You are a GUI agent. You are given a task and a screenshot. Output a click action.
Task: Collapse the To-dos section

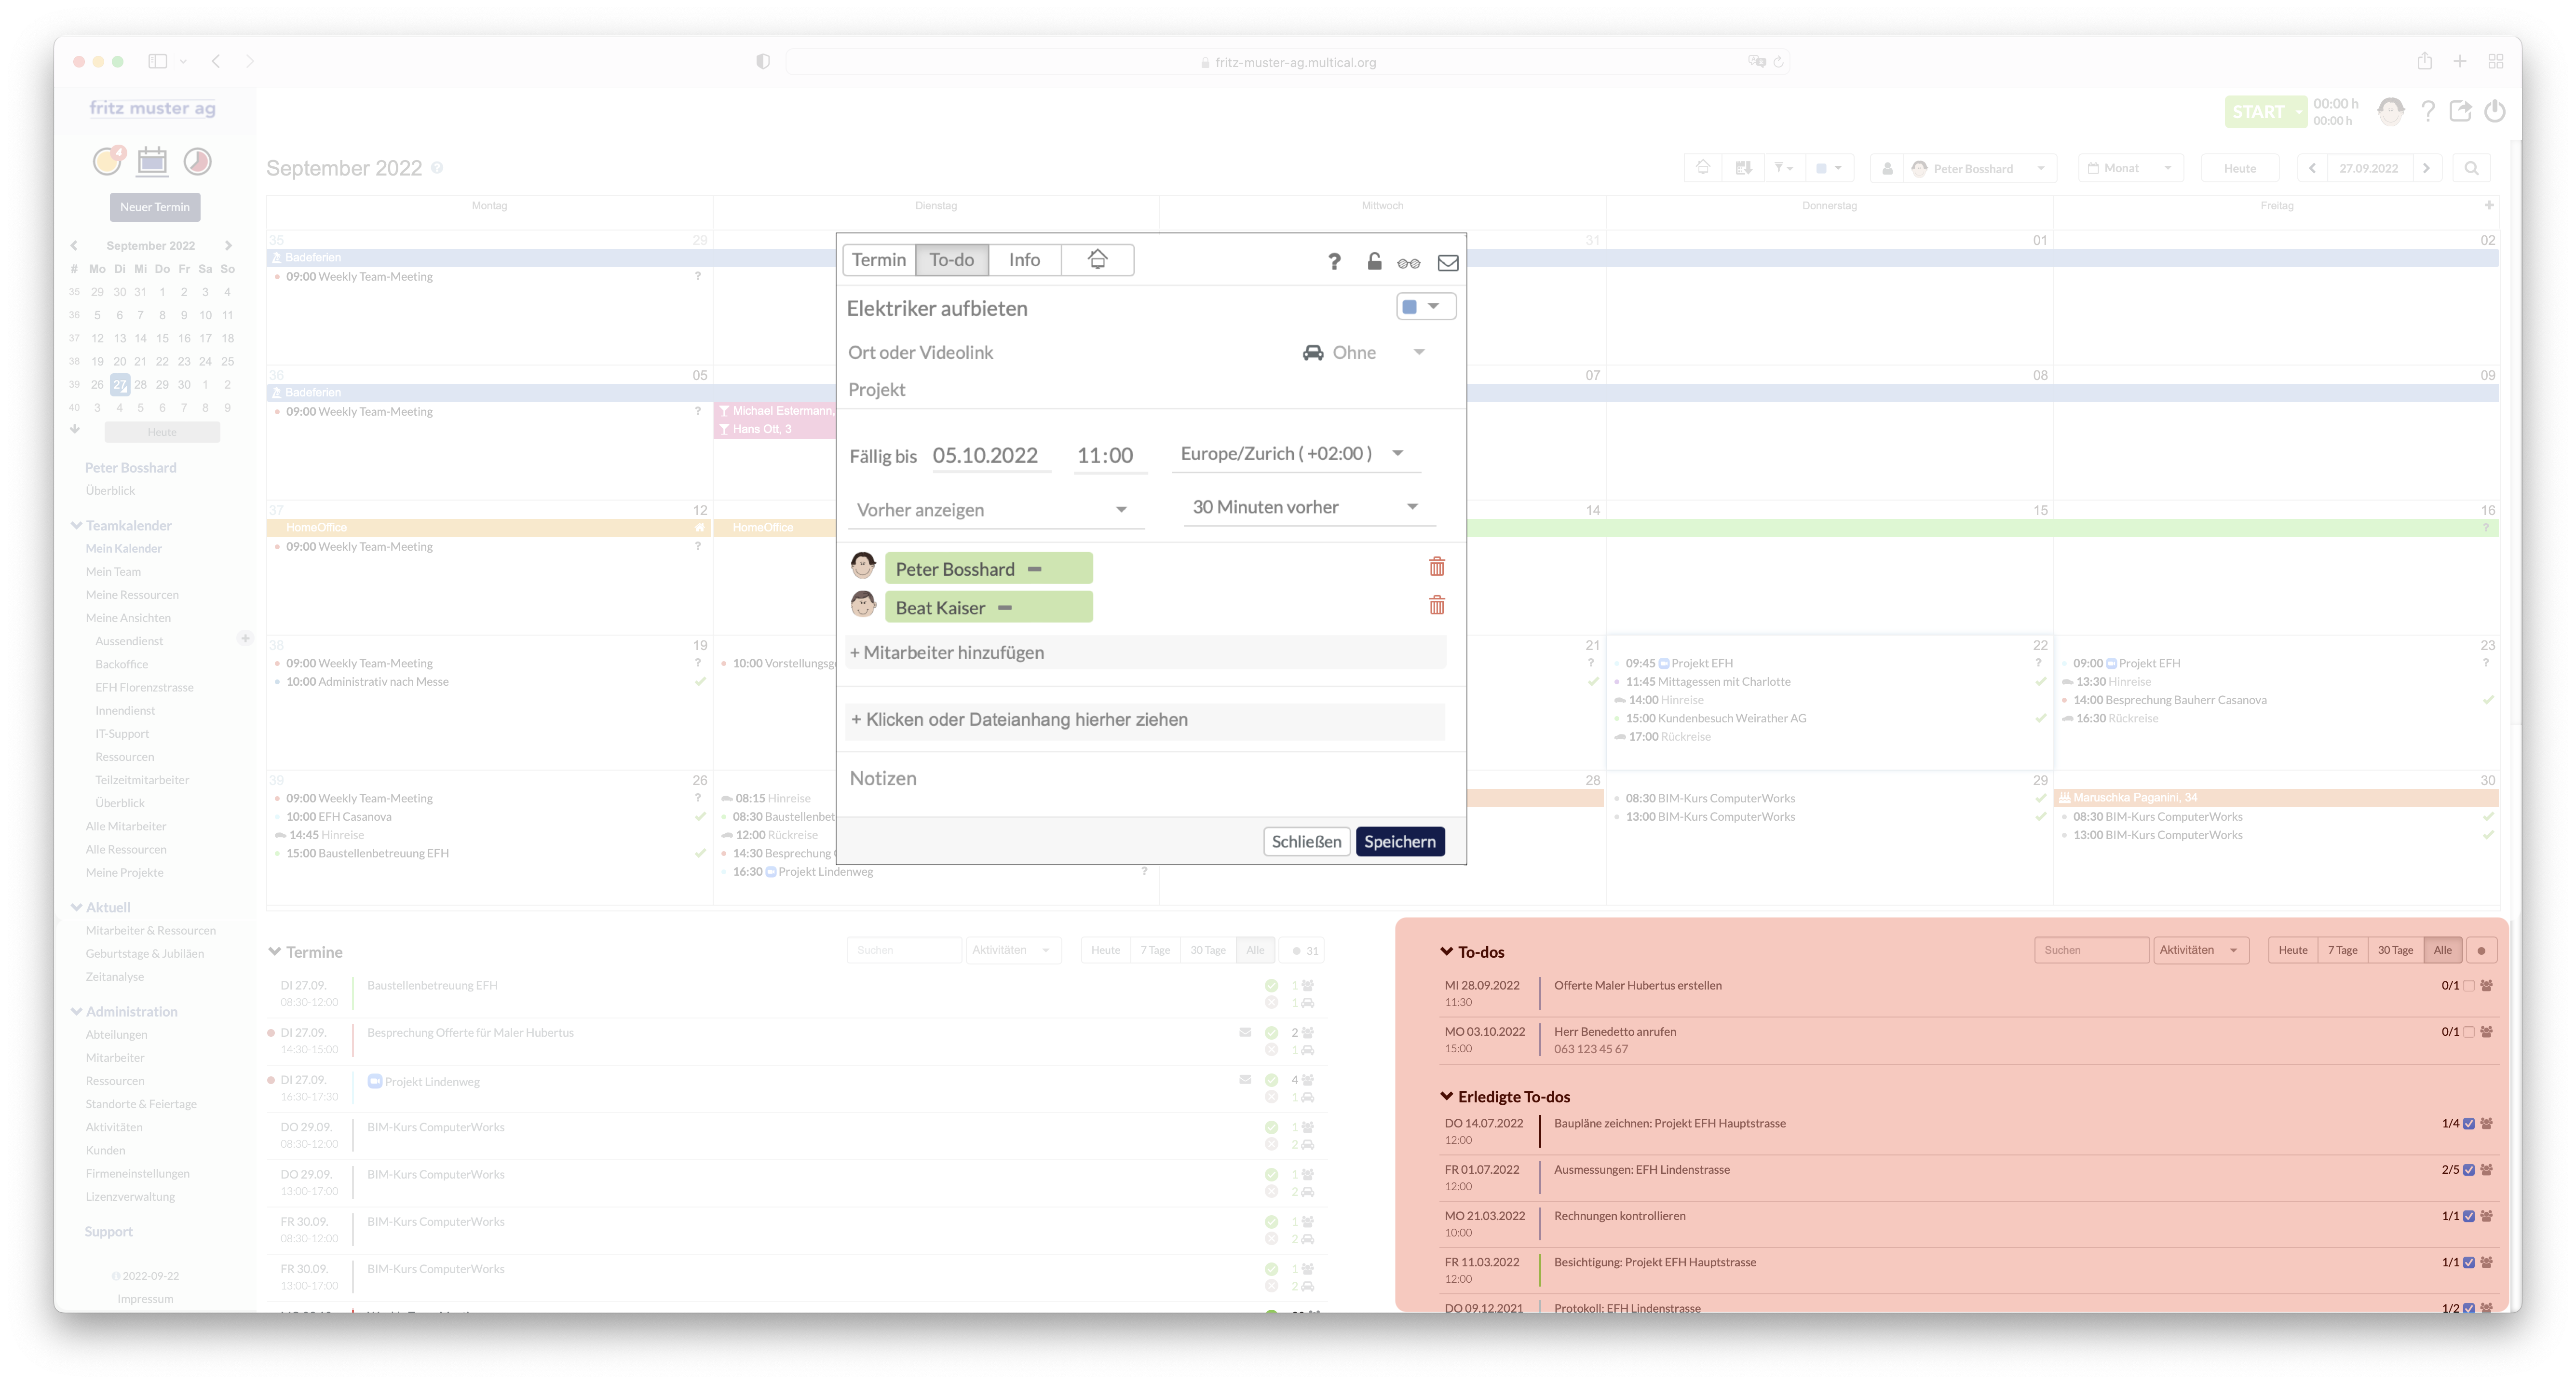point(1446,952)
